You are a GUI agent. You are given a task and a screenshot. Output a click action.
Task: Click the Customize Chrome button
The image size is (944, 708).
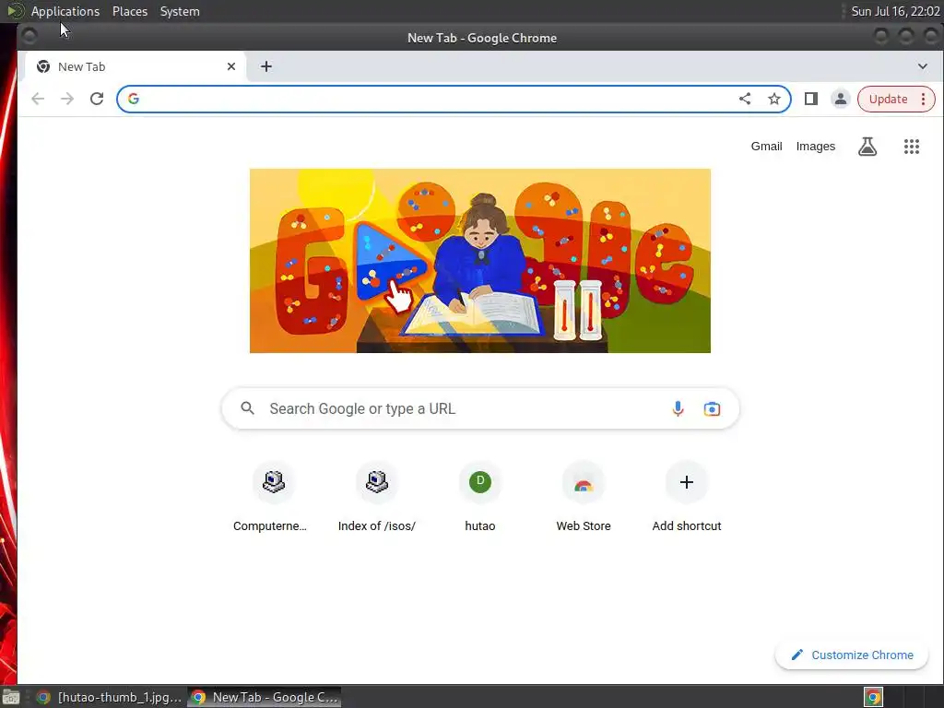coord(852,655)
